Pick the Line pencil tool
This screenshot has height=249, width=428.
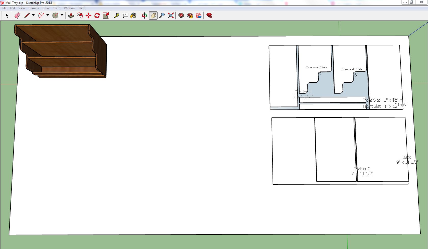[27, 15]
